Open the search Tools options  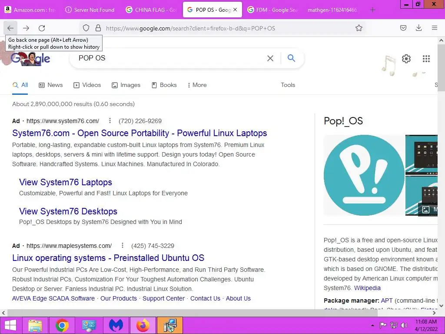(x=288, y=85)
